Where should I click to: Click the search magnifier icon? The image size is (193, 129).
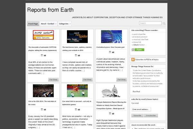[164, 24]
